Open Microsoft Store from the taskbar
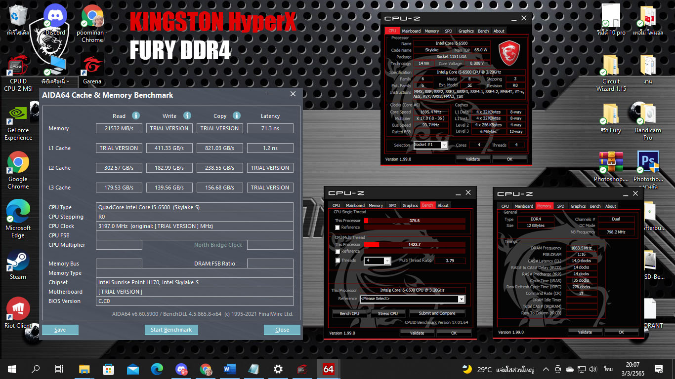This screenshot has height=379, width=675. coord(109,369)
